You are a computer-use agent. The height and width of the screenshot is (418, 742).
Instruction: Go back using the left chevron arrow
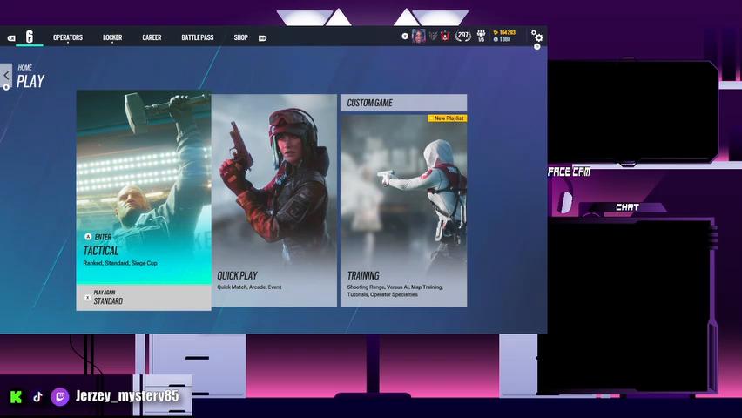point(6,75)
